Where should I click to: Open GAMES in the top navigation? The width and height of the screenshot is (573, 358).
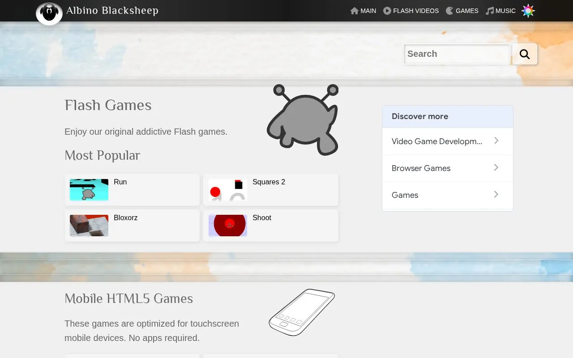tap(467, 11)
